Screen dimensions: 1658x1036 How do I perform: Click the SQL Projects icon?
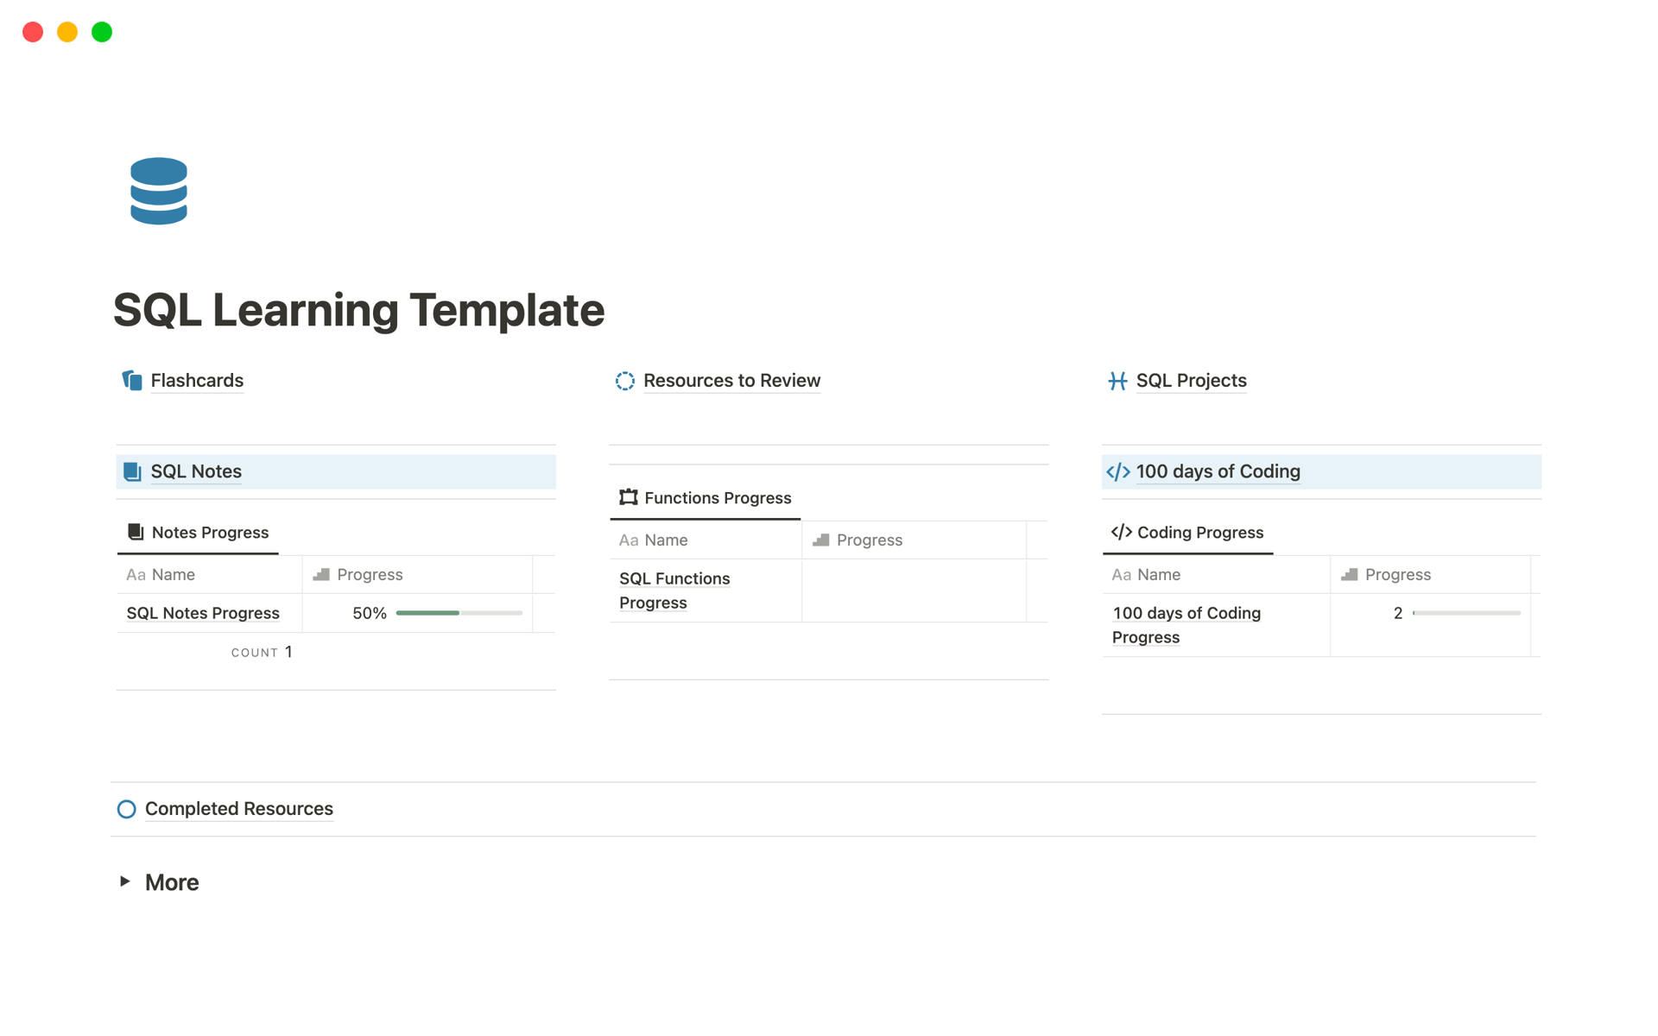point(1117,381)
